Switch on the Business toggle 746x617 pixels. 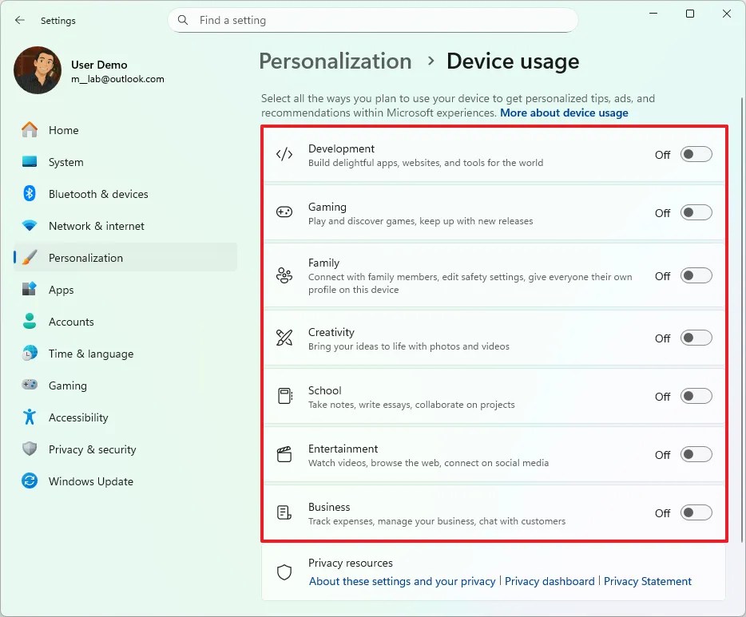(696, 512)
